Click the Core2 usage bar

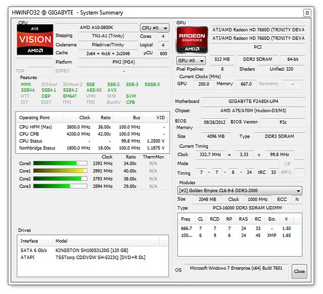coord(60,178)
